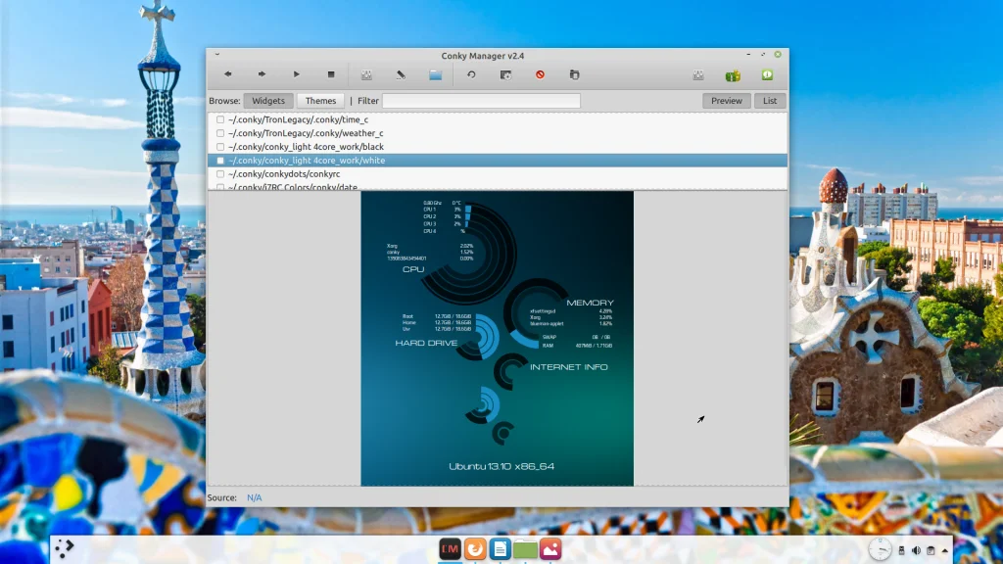Click the next widget arrow in toolbar
This screenshot has width=1003, height=564.
click(263, 74)
